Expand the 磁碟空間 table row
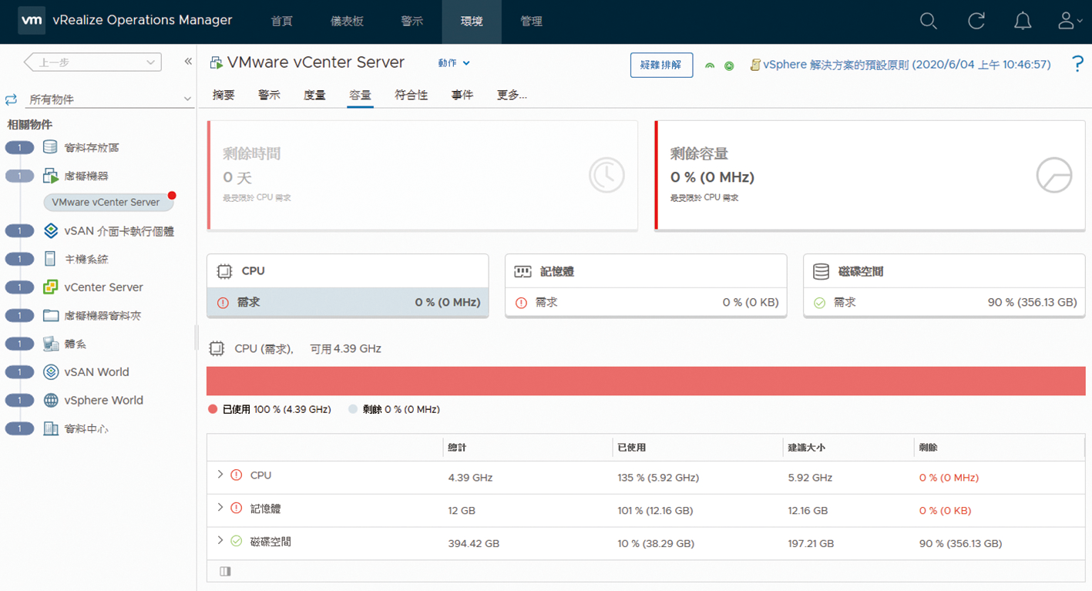The height and width of the screenshot is (591, 1092). click(x=220, y=541)
